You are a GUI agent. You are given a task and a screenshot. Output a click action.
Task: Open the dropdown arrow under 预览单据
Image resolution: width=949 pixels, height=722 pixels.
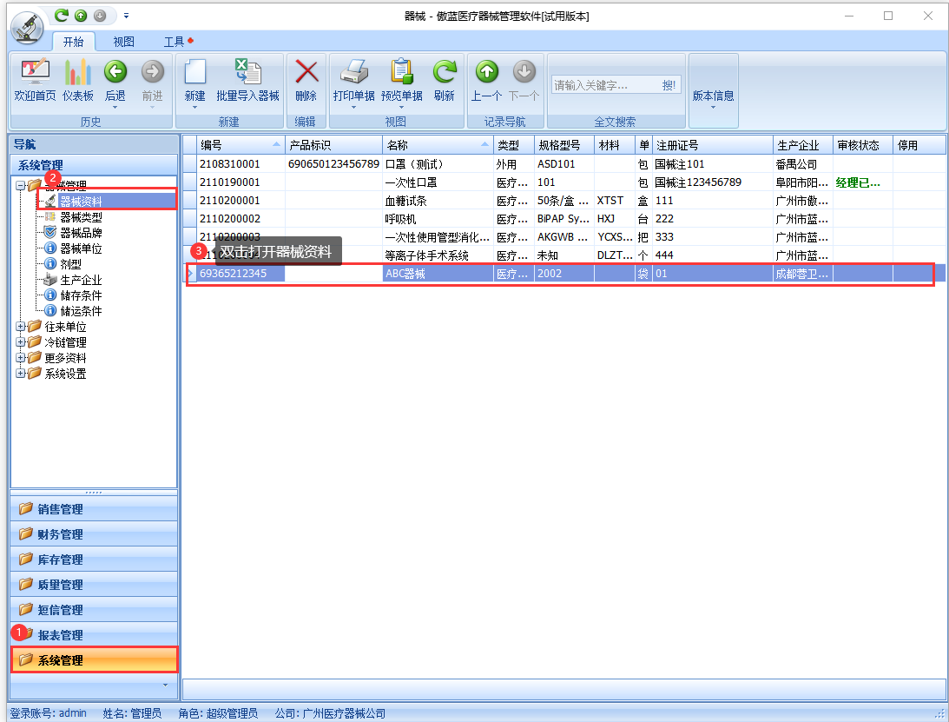coord(402,107)
